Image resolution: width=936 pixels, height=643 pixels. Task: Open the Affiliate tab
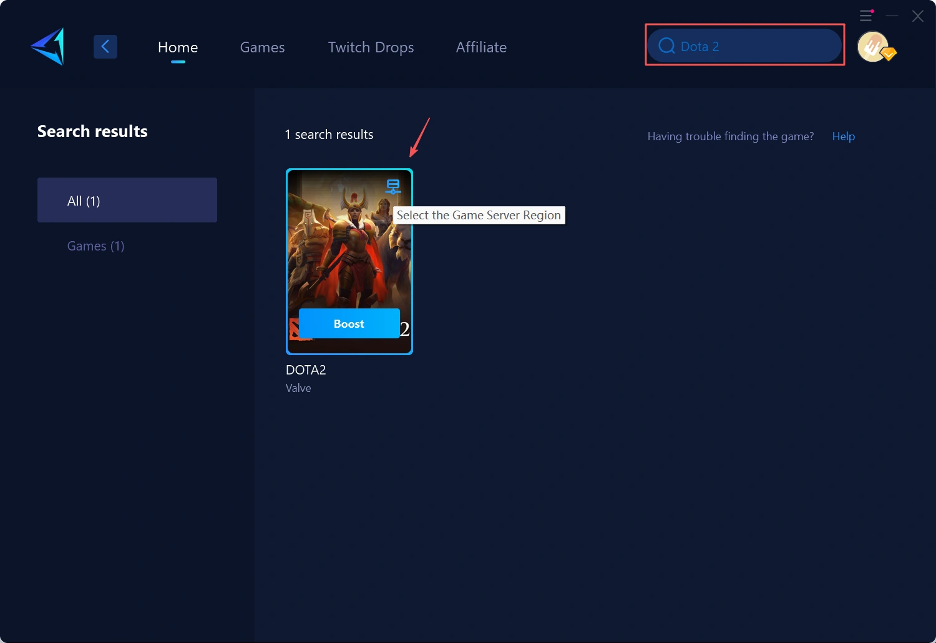(x=481, y=47)
